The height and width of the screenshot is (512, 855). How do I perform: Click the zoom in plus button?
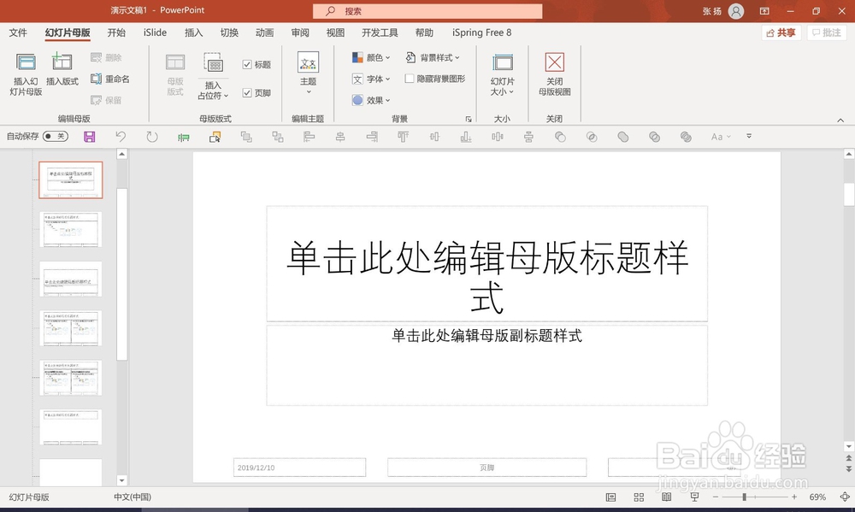coord(794,497)
